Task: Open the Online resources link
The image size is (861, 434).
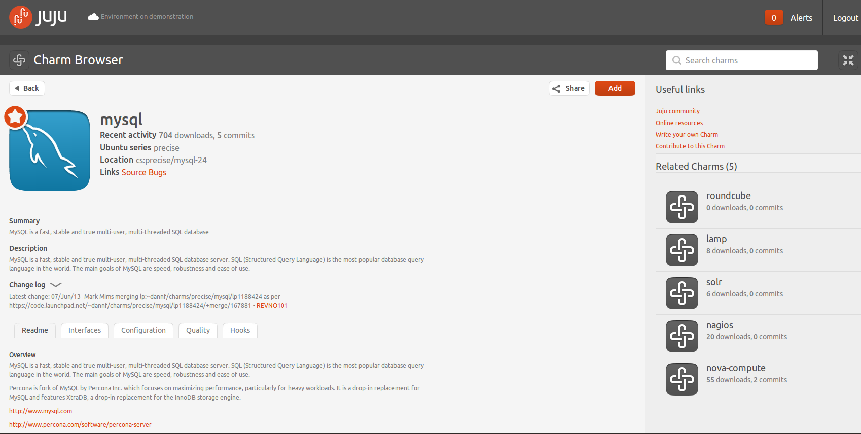Action: [x=679, y=123]
